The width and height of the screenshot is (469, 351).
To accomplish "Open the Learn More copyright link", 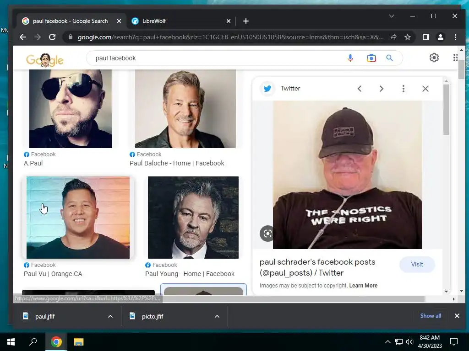I will (363, 286).
